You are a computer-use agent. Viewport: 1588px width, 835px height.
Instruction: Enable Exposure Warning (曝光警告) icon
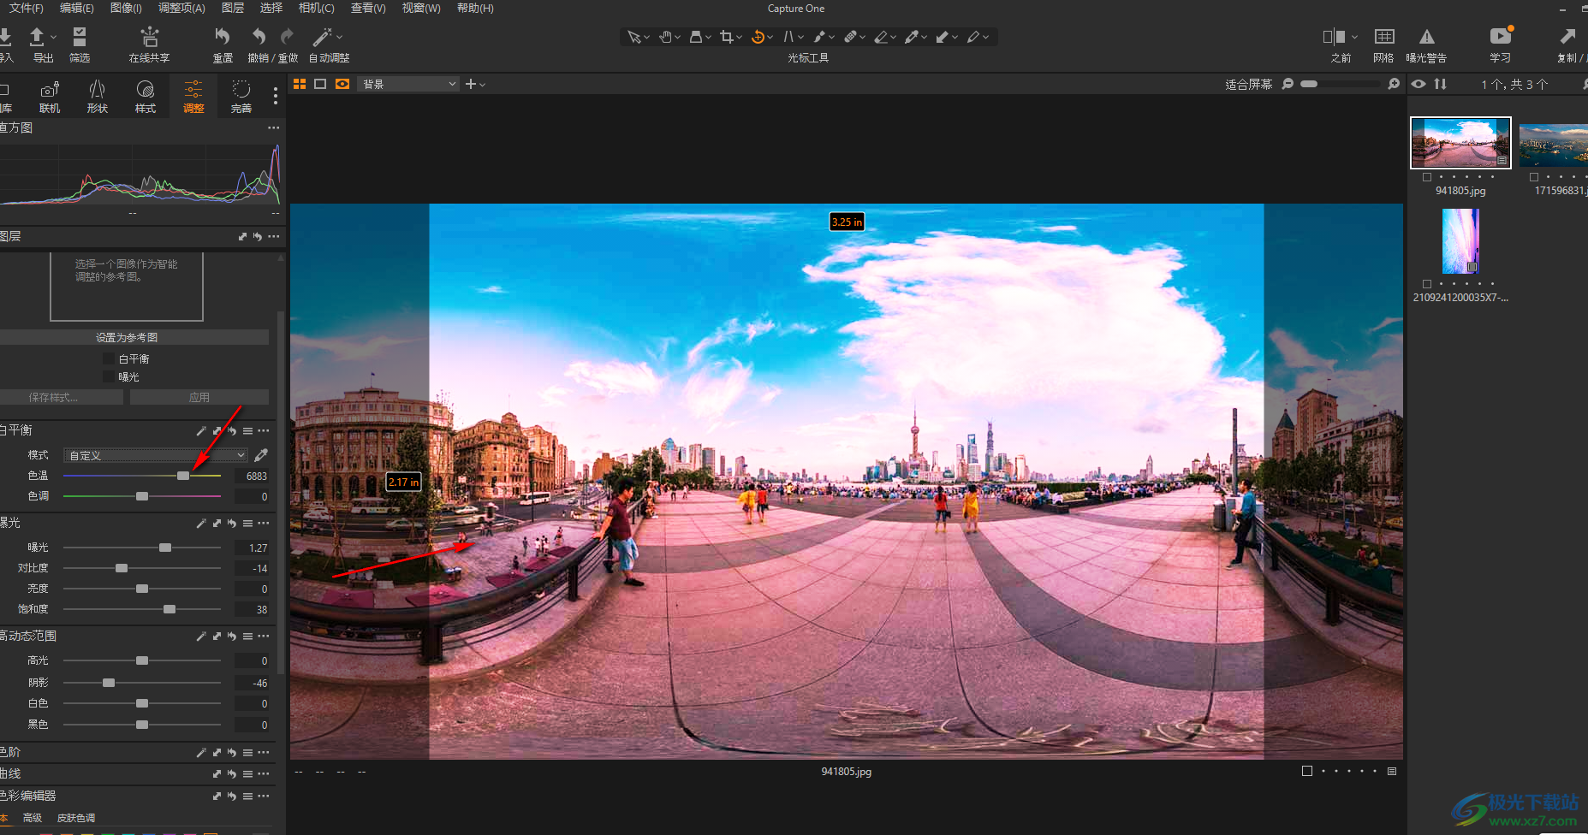pyautogui.click(x=1426, y=38)
